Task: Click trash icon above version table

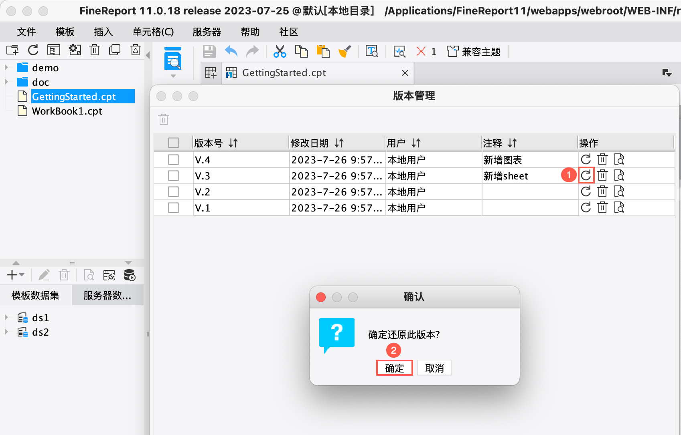Action: [164, 119]
